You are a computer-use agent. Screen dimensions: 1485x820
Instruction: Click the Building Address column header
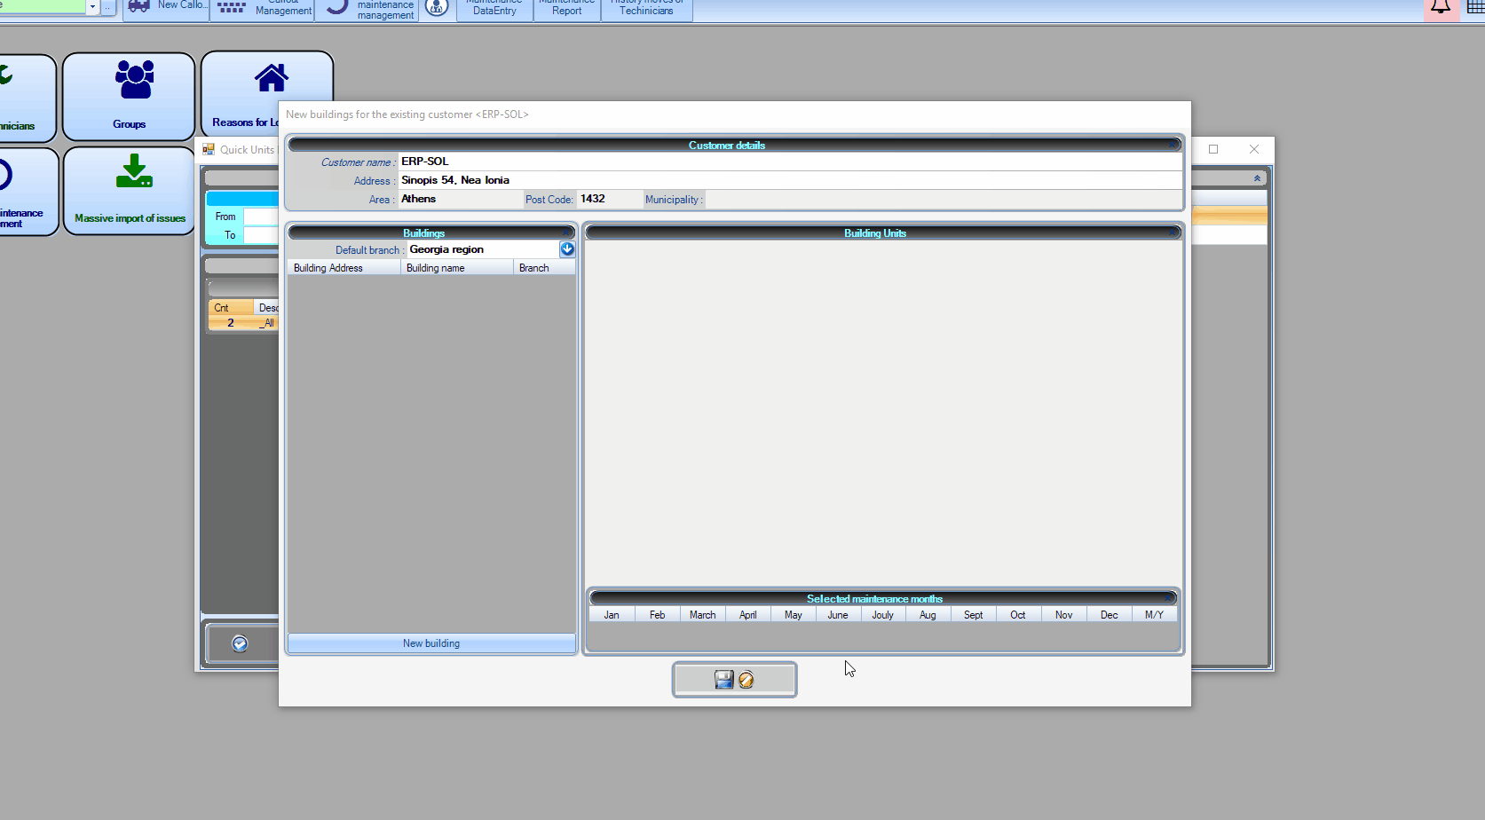point(344,268)
